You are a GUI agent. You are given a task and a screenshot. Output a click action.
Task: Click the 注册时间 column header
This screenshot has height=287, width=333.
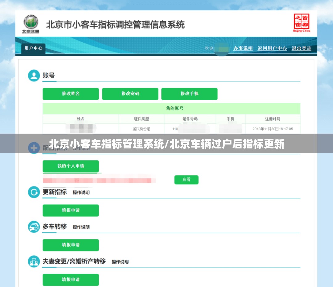point(273,119)
